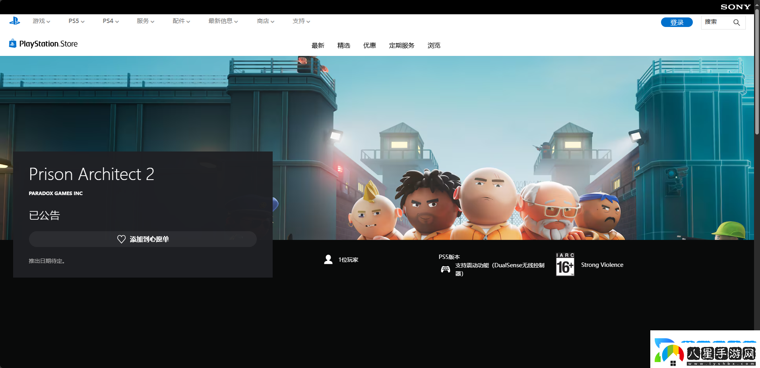
Task: Expand the 商店 menu
Action: [x=266, y=21]
